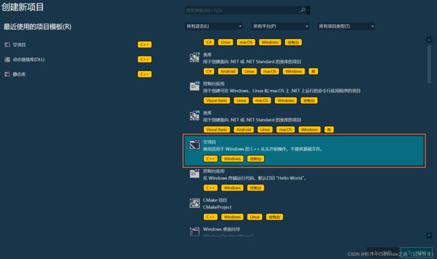
Task: Click the "Hello World" description line
Action: click(x=255, y=178)
